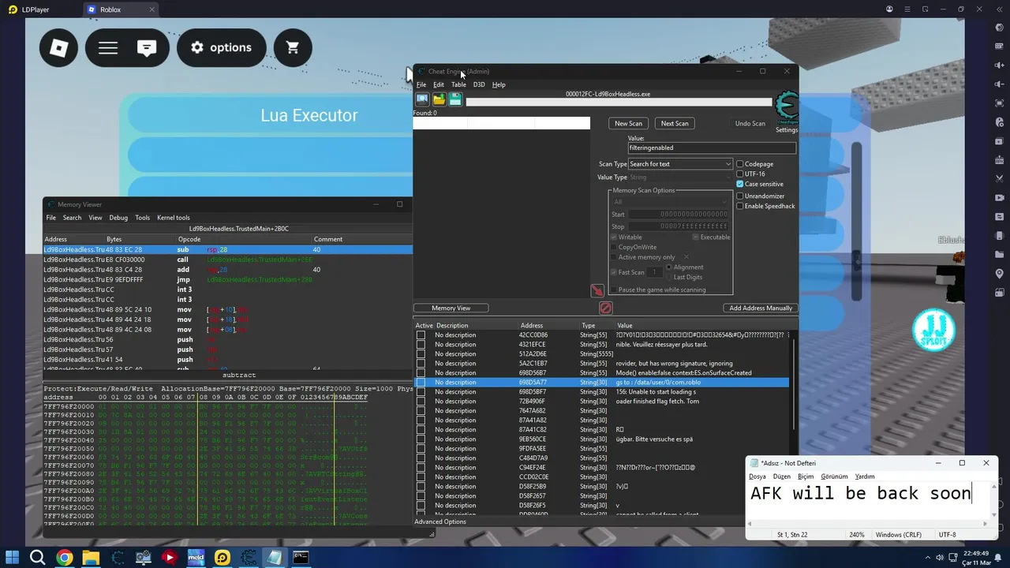Screen dimensions: 1010x568
Task: Open Debug menu in Memory Viewer
Action: (118, 218)
